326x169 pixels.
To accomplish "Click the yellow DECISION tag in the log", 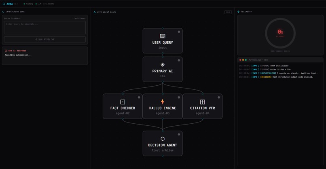I will [x=266, y=77].
